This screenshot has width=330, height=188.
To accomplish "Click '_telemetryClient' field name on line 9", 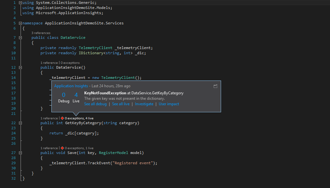I will click(133, 48).
